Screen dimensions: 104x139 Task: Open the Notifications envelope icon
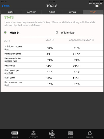tap(97, 6)
